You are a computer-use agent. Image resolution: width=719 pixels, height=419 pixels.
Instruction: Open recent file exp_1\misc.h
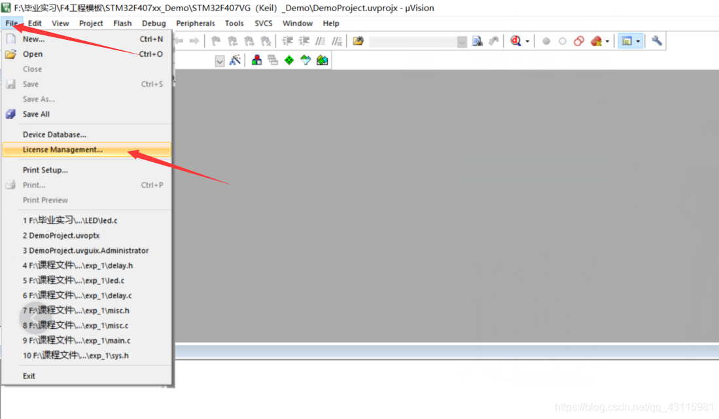(86, 310)
